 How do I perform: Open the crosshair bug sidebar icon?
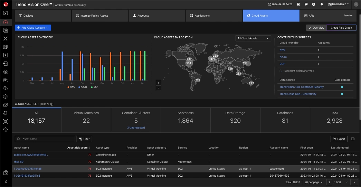pos(6,121)
